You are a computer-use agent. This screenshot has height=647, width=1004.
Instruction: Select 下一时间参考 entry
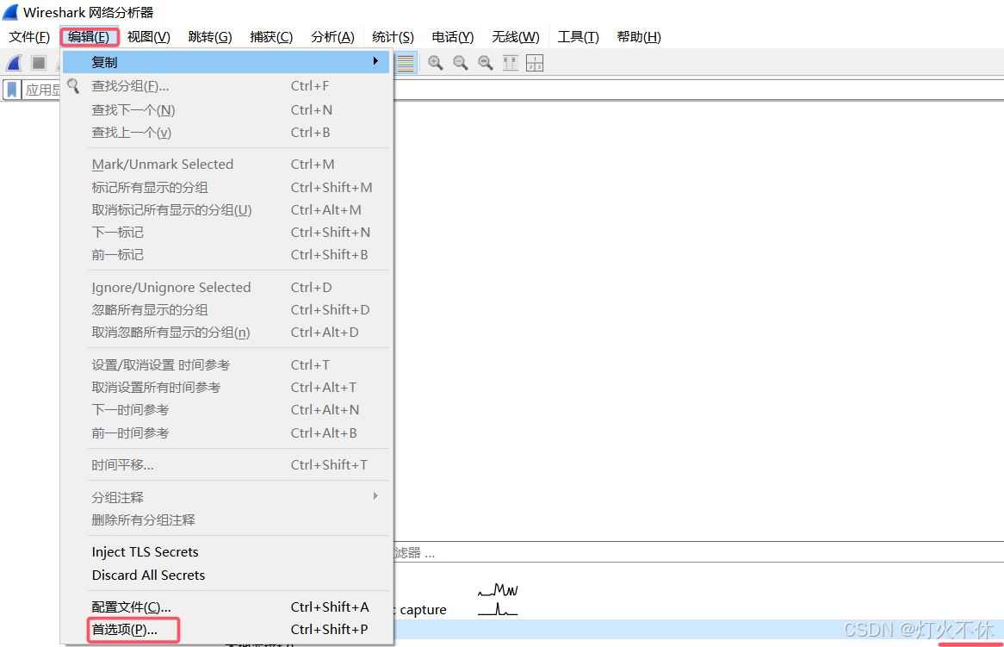coord(226,410)
